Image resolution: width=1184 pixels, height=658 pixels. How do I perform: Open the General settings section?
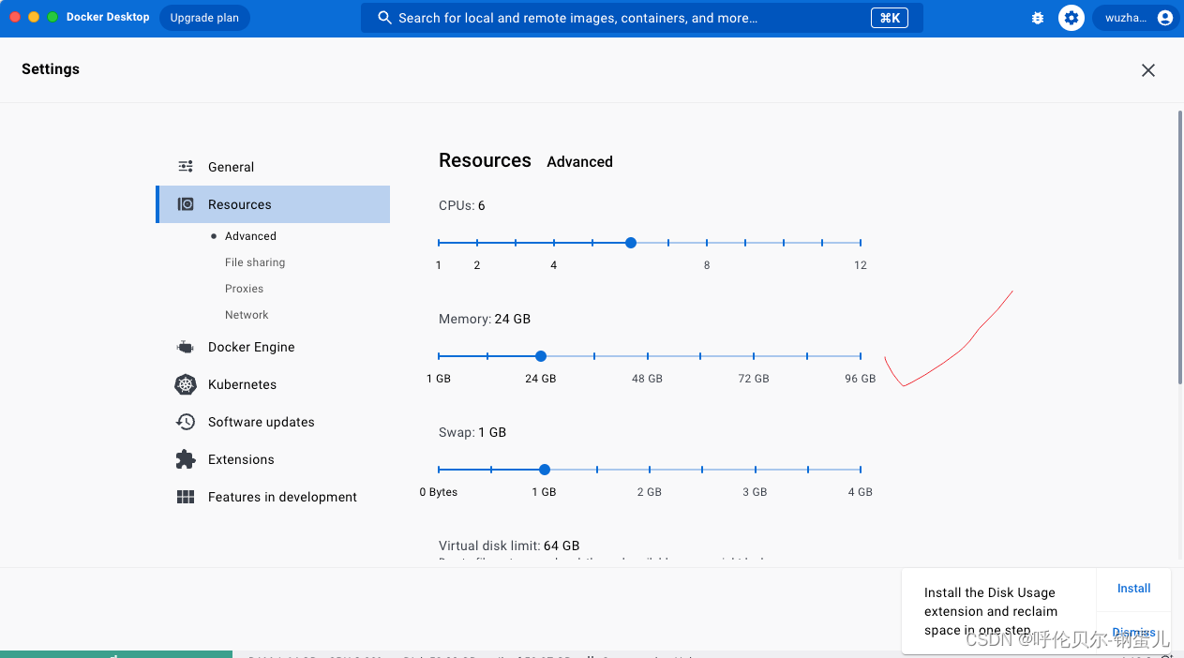pyautogui.click(x=273, y=167)
